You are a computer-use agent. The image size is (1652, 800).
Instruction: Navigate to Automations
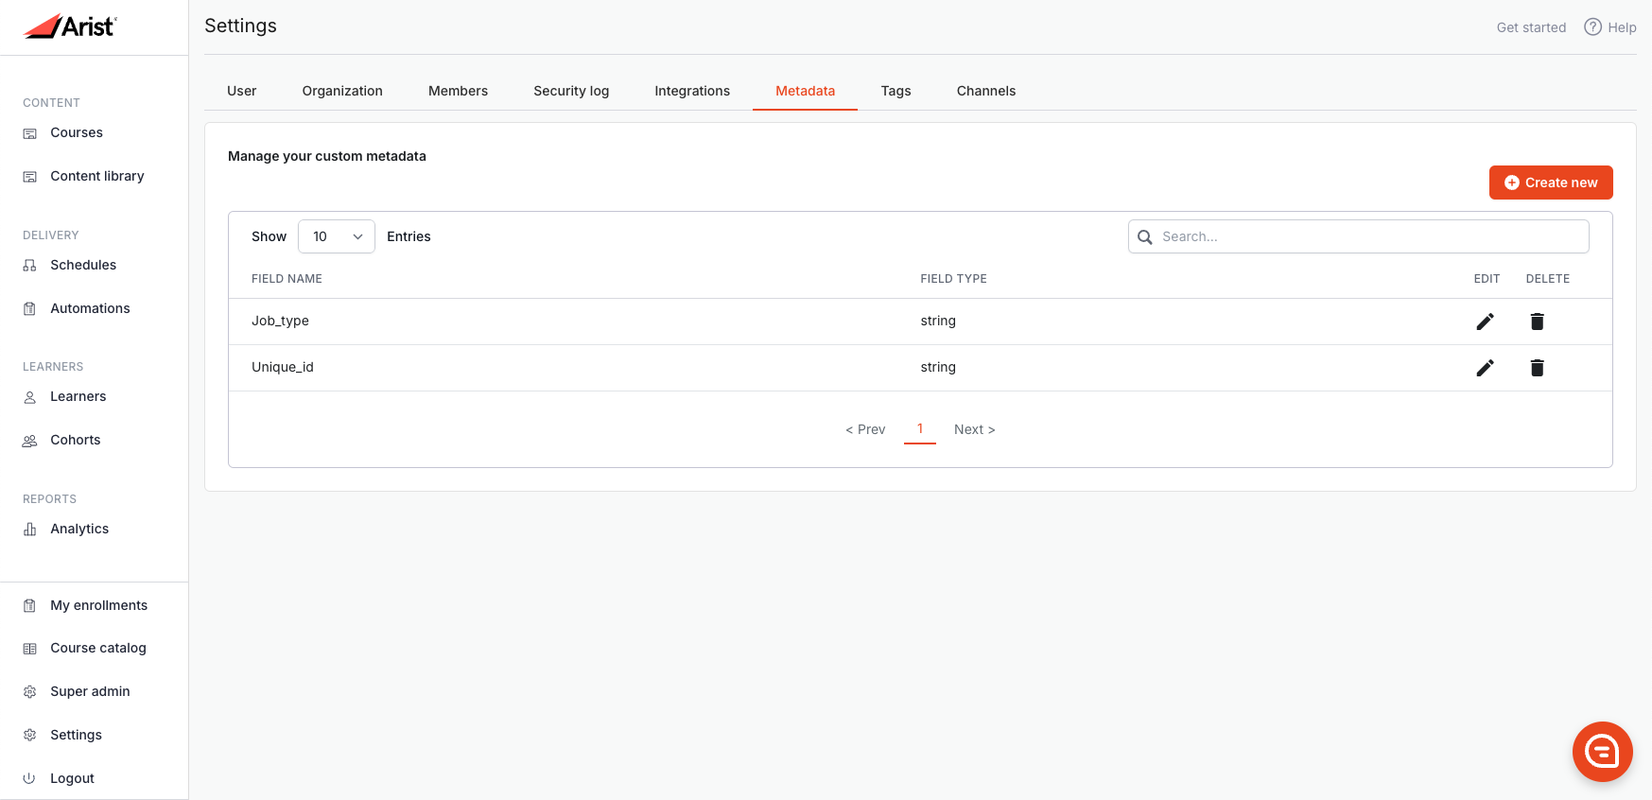90,308
